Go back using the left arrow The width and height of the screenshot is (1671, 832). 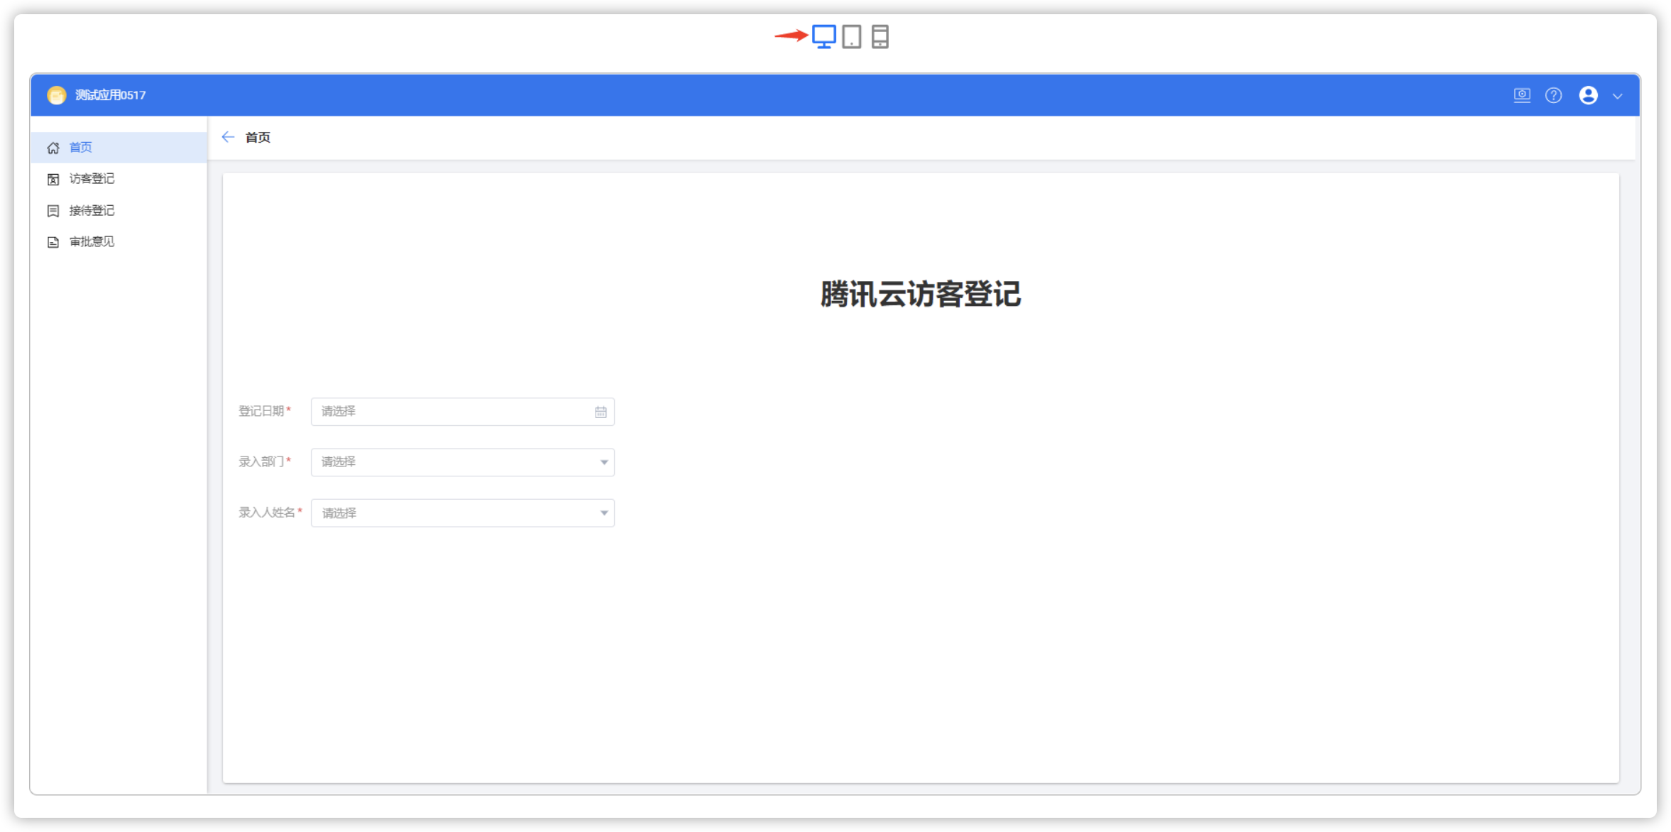(228, 137)
